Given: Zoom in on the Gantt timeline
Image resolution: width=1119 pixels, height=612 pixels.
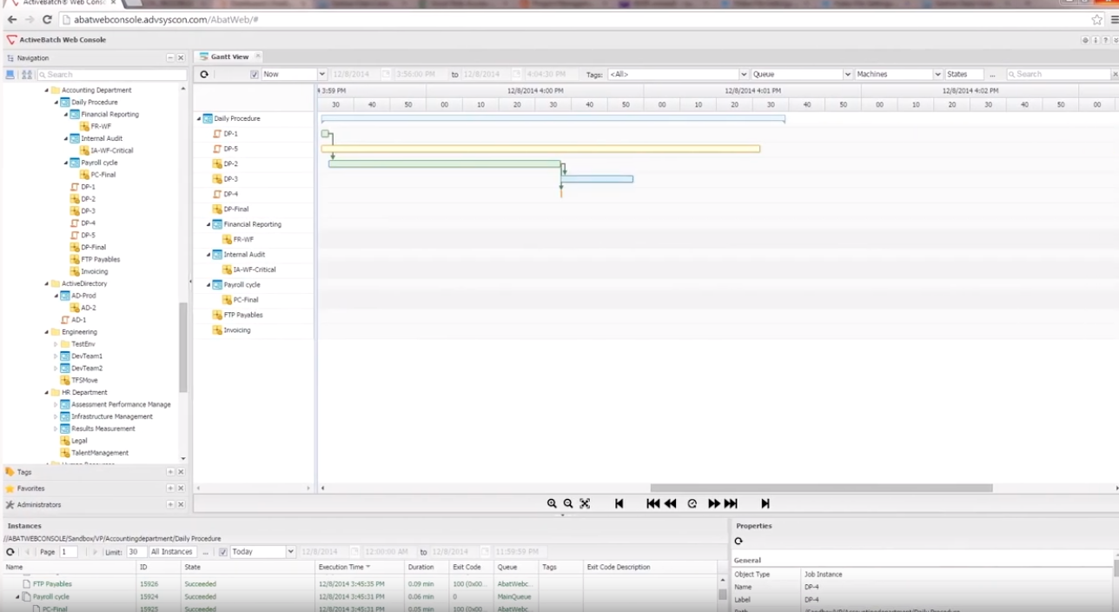Looking at the screenshot, I should click(x=552, y=503).
